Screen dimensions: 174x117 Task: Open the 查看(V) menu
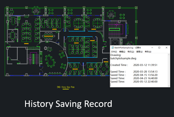pyautogui.click(x=139, y=52)
